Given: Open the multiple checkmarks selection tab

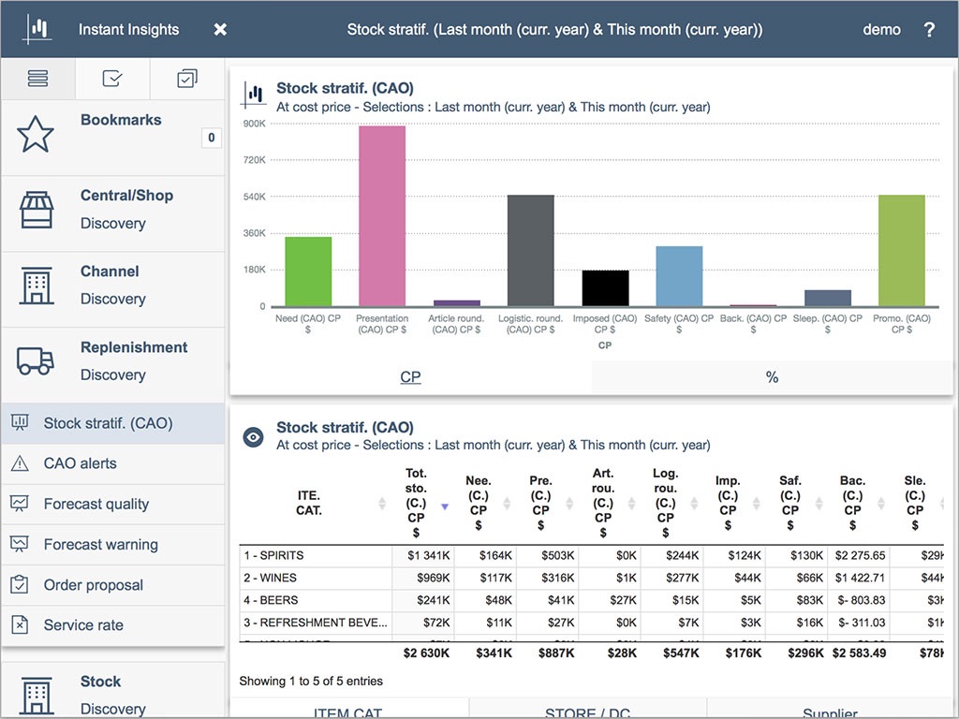Looking at the screenshot, I should pos(187,80).
